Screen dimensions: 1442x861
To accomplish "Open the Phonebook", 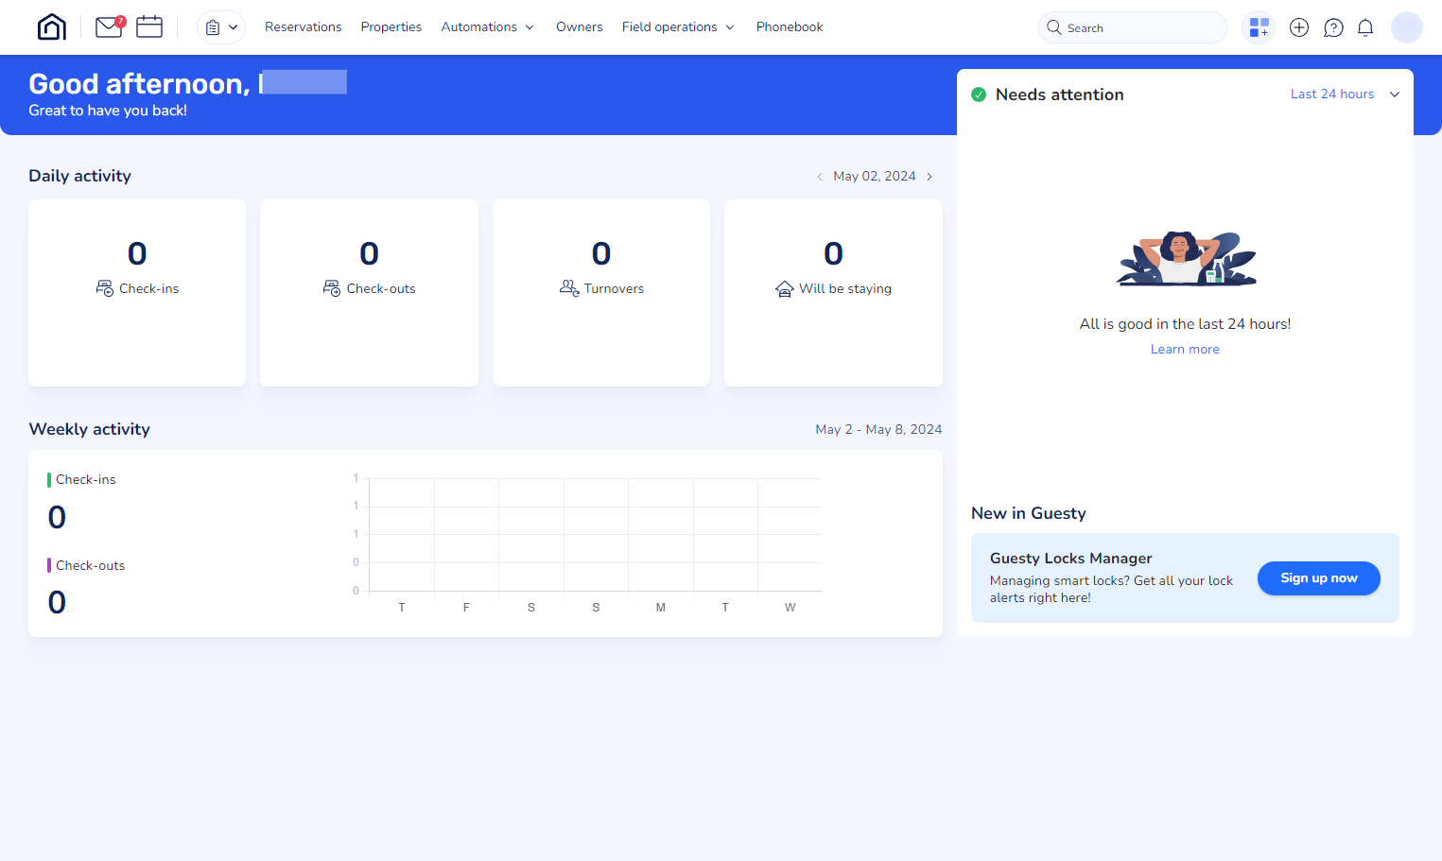I will (x=790, y=27).
